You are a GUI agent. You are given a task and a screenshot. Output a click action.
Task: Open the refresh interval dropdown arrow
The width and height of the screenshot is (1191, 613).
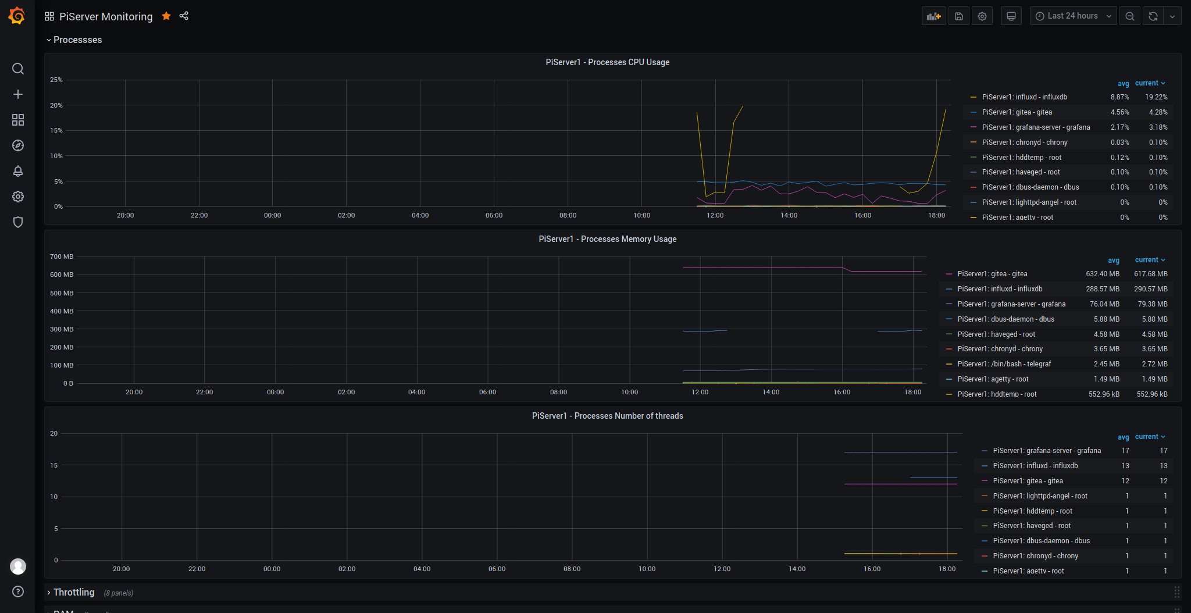[x=1172, y=16]
